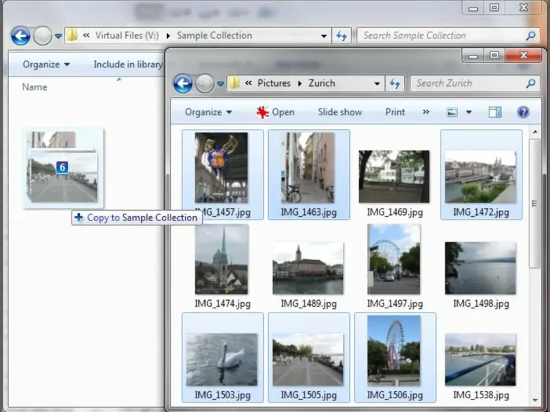Click the Print button in the toolbar

point(395,112)
